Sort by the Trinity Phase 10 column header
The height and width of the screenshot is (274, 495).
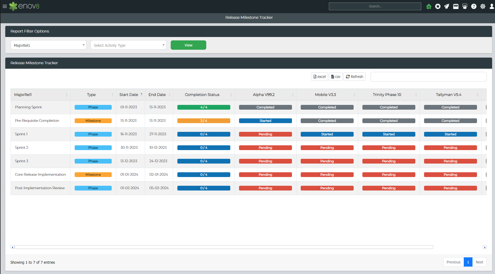(x=389, y=95)
